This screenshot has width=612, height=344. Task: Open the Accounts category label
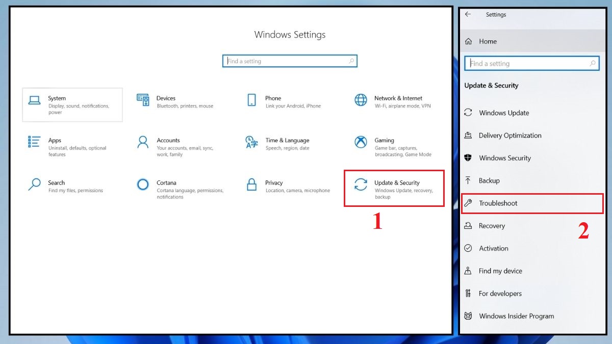coord(168,141)
